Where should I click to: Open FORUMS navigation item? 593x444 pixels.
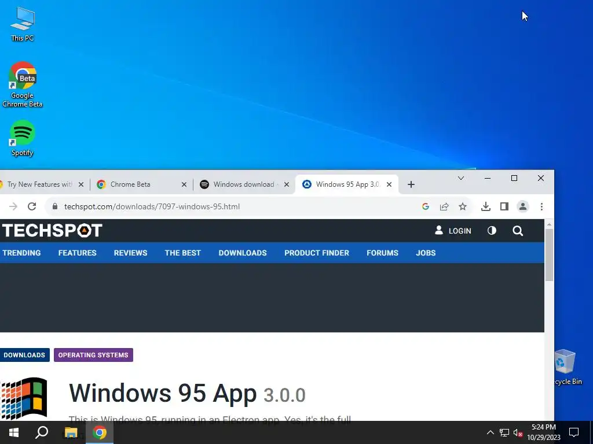click(382, 253)
